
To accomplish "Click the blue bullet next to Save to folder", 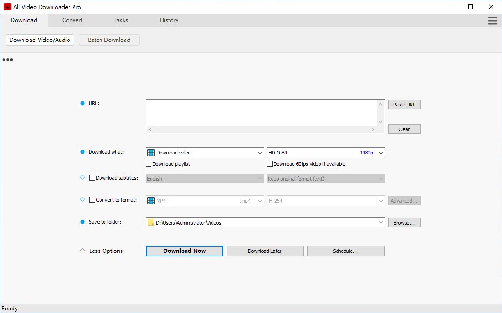I will click(82, 221).
